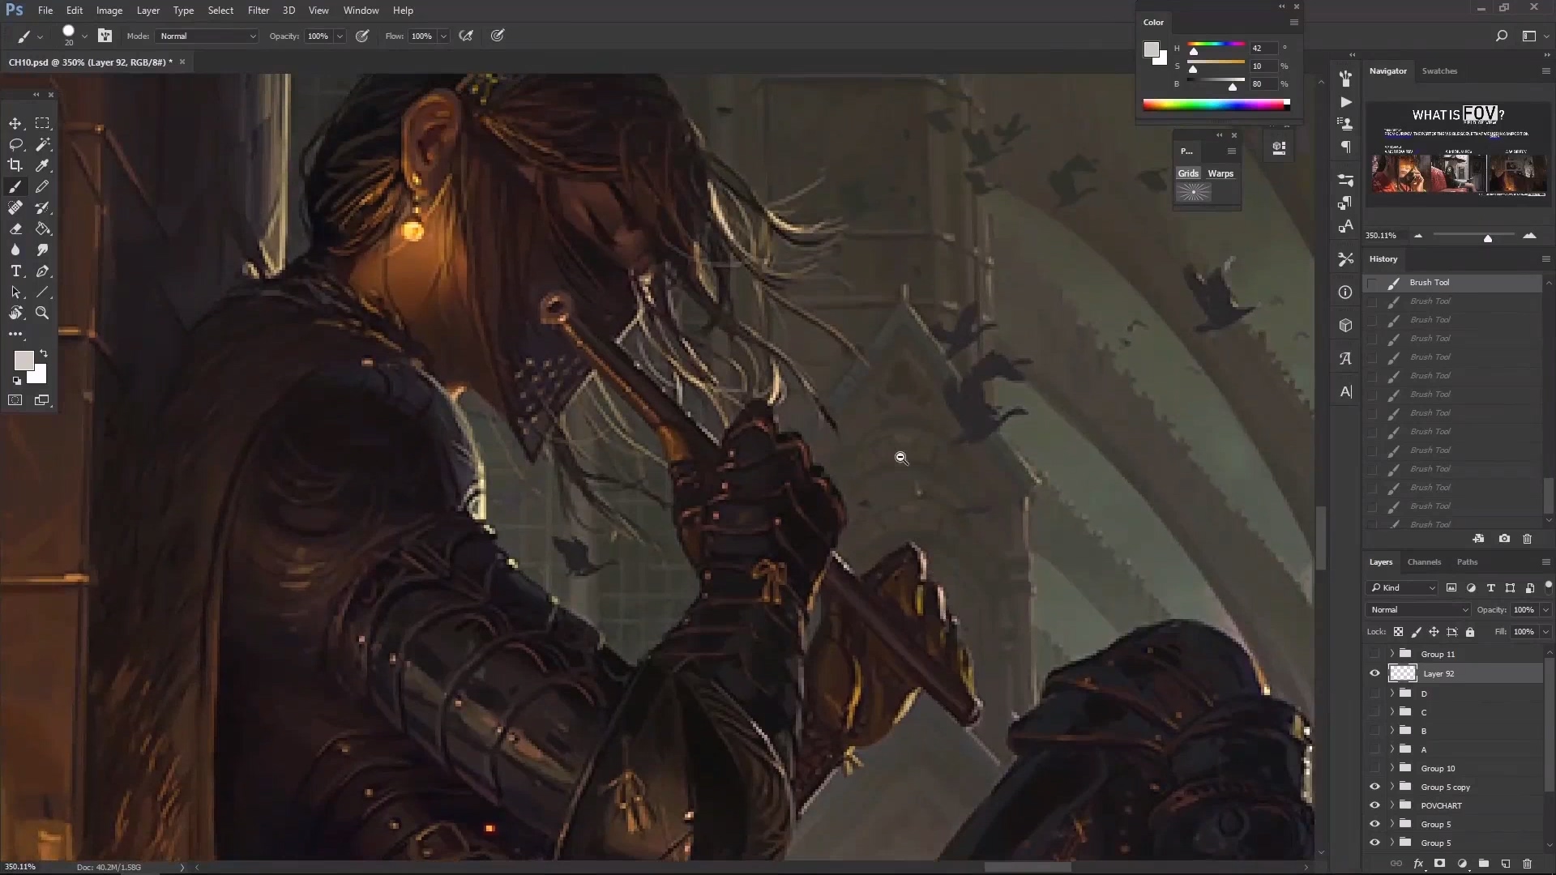This screenshot has width=1556, height=875.
Task: Toggle pressure for opacity button
Action: [362, 36]
